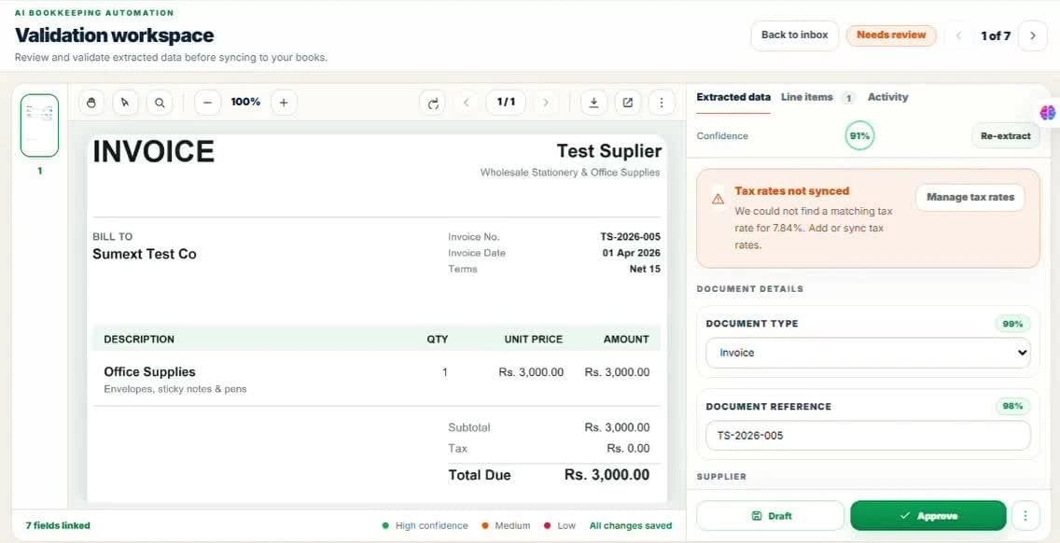This screenshot has width=1060, height=543.
Task: Click Re-extract button
Action: 1005,136
